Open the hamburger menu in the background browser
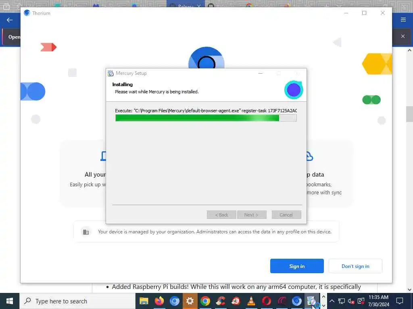413x309 pixels. (403, 20)
